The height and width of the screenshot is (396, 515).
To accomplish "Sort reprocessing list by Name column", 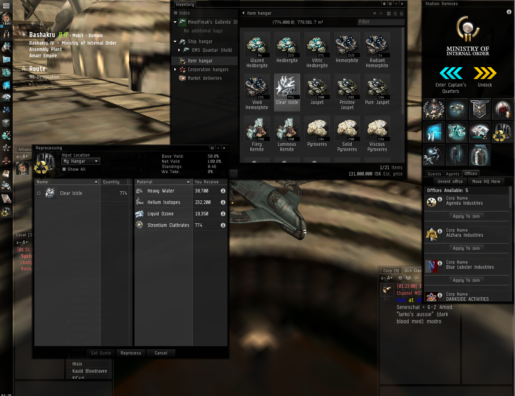I will coord(67,182).
